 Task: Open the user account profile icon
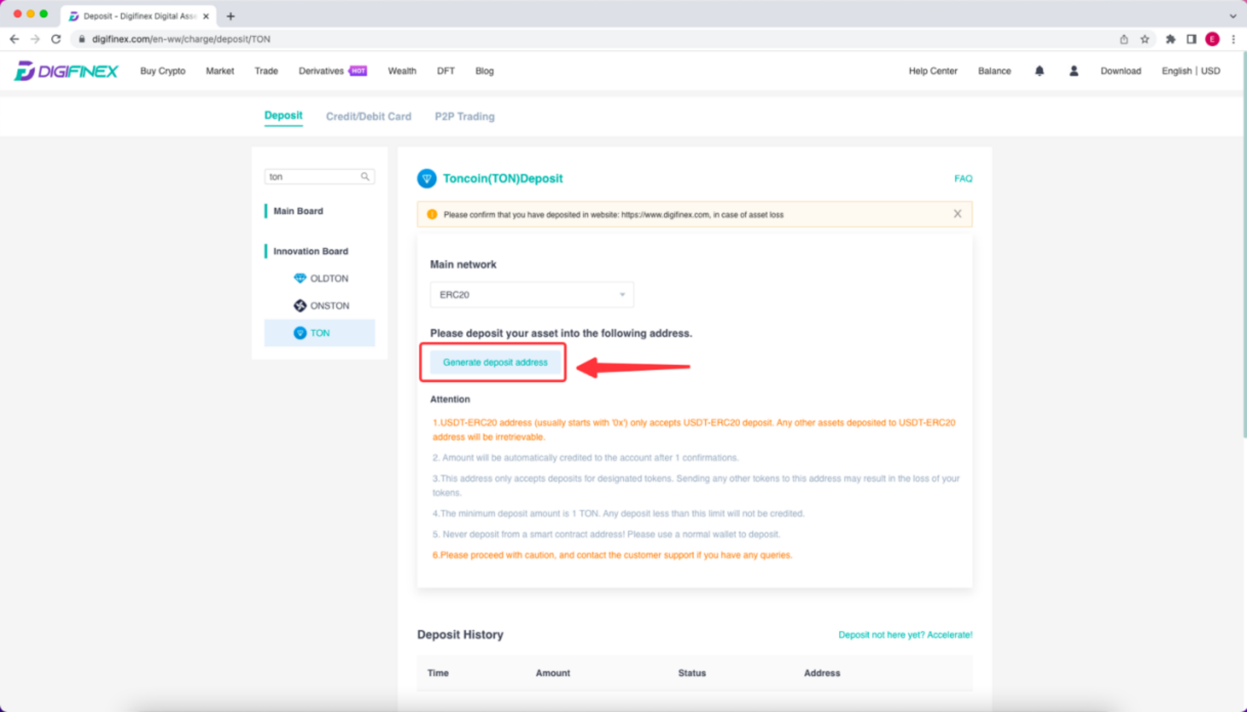click(1073, 71)
